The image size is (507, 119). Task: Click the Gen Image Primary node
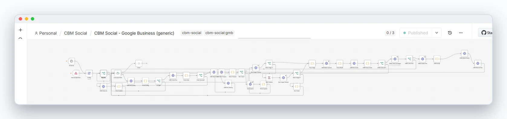pos(256,68)
